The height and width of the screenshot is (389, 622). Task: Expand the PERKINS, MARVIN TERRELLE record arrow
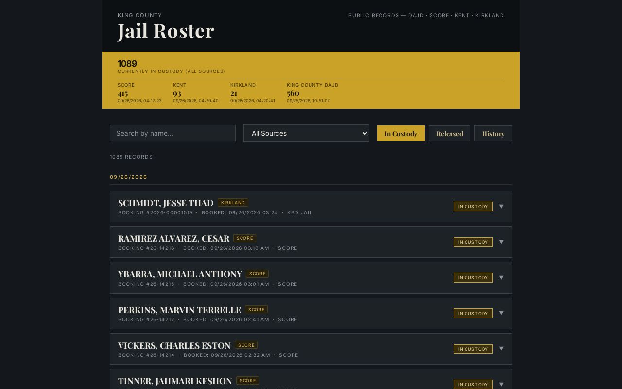(x=501, y=313)
